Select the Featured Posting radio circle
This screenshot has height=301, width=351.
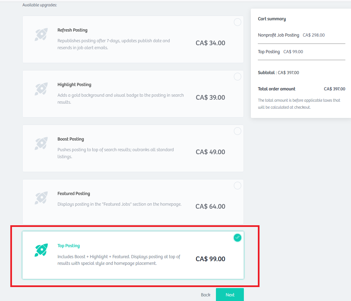click(237, 186)
